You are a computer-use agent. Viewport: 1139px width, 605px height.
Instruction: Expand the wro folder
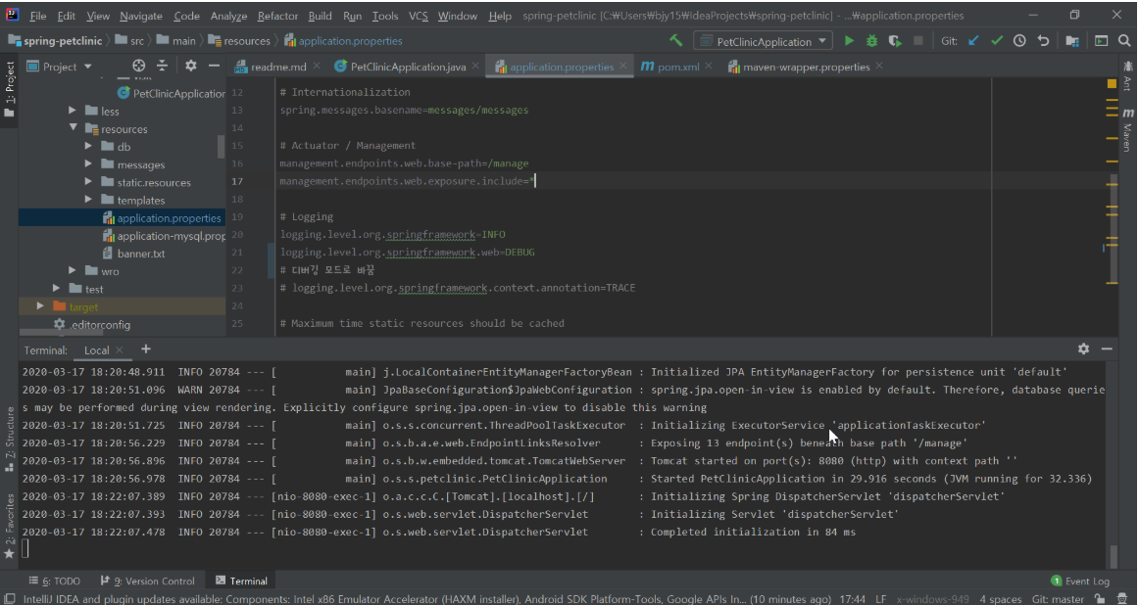pyautogui.click(x=72, y=270)
